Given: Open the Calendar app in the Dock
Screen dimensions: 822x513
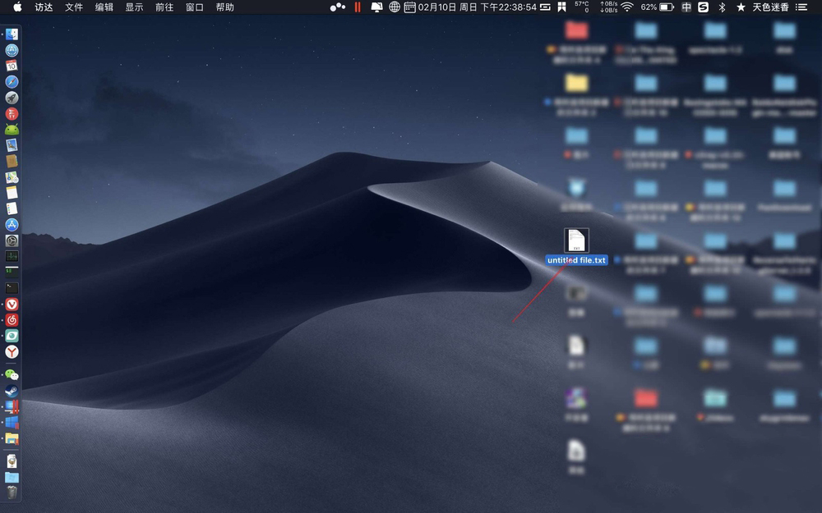Looking at the screenshot, I should pos(12,66).
